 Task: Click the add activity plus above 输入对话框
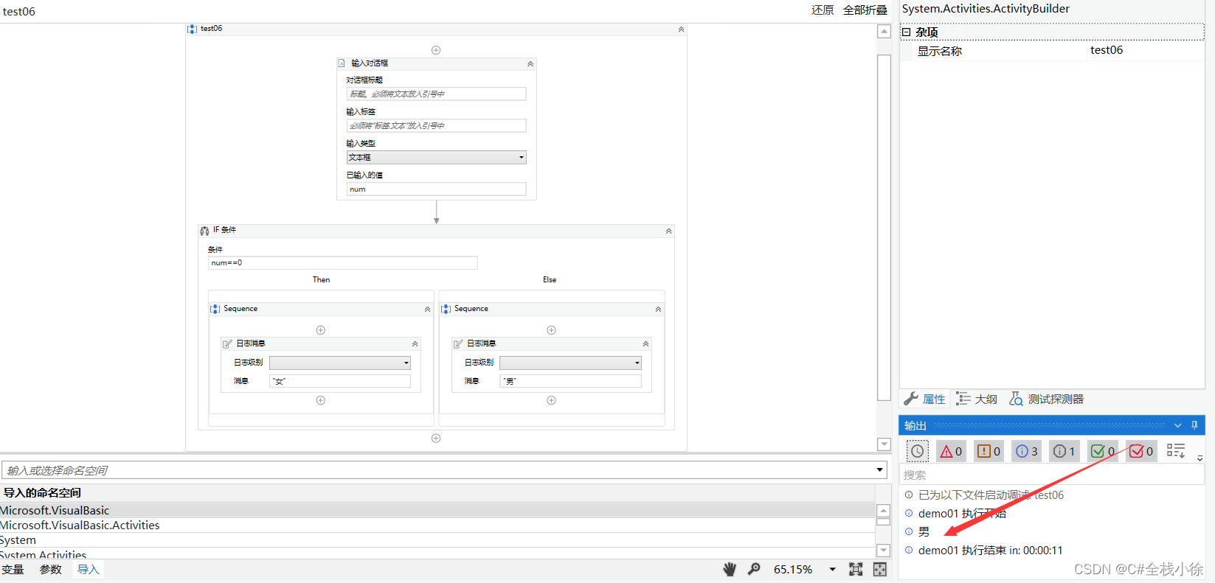[x=436, y=50]
